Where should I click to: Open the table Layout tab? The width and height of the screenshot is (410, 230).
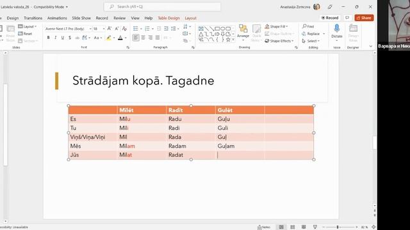click(190, 18)
